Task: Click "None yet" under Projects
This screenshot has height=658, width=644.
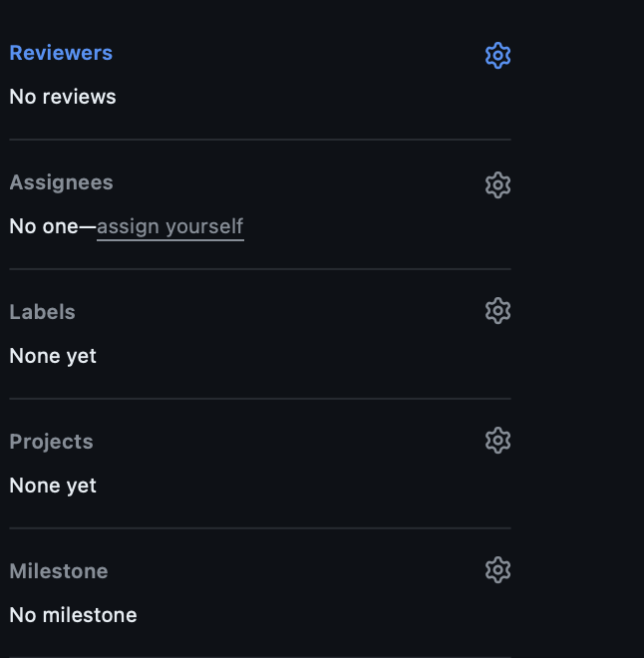Action: [53, 486]
